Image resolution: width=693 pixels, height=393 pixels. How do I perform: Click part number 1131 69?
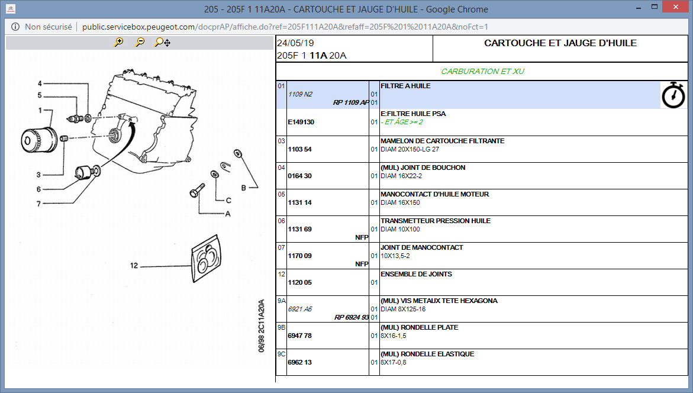click(299, 229)
